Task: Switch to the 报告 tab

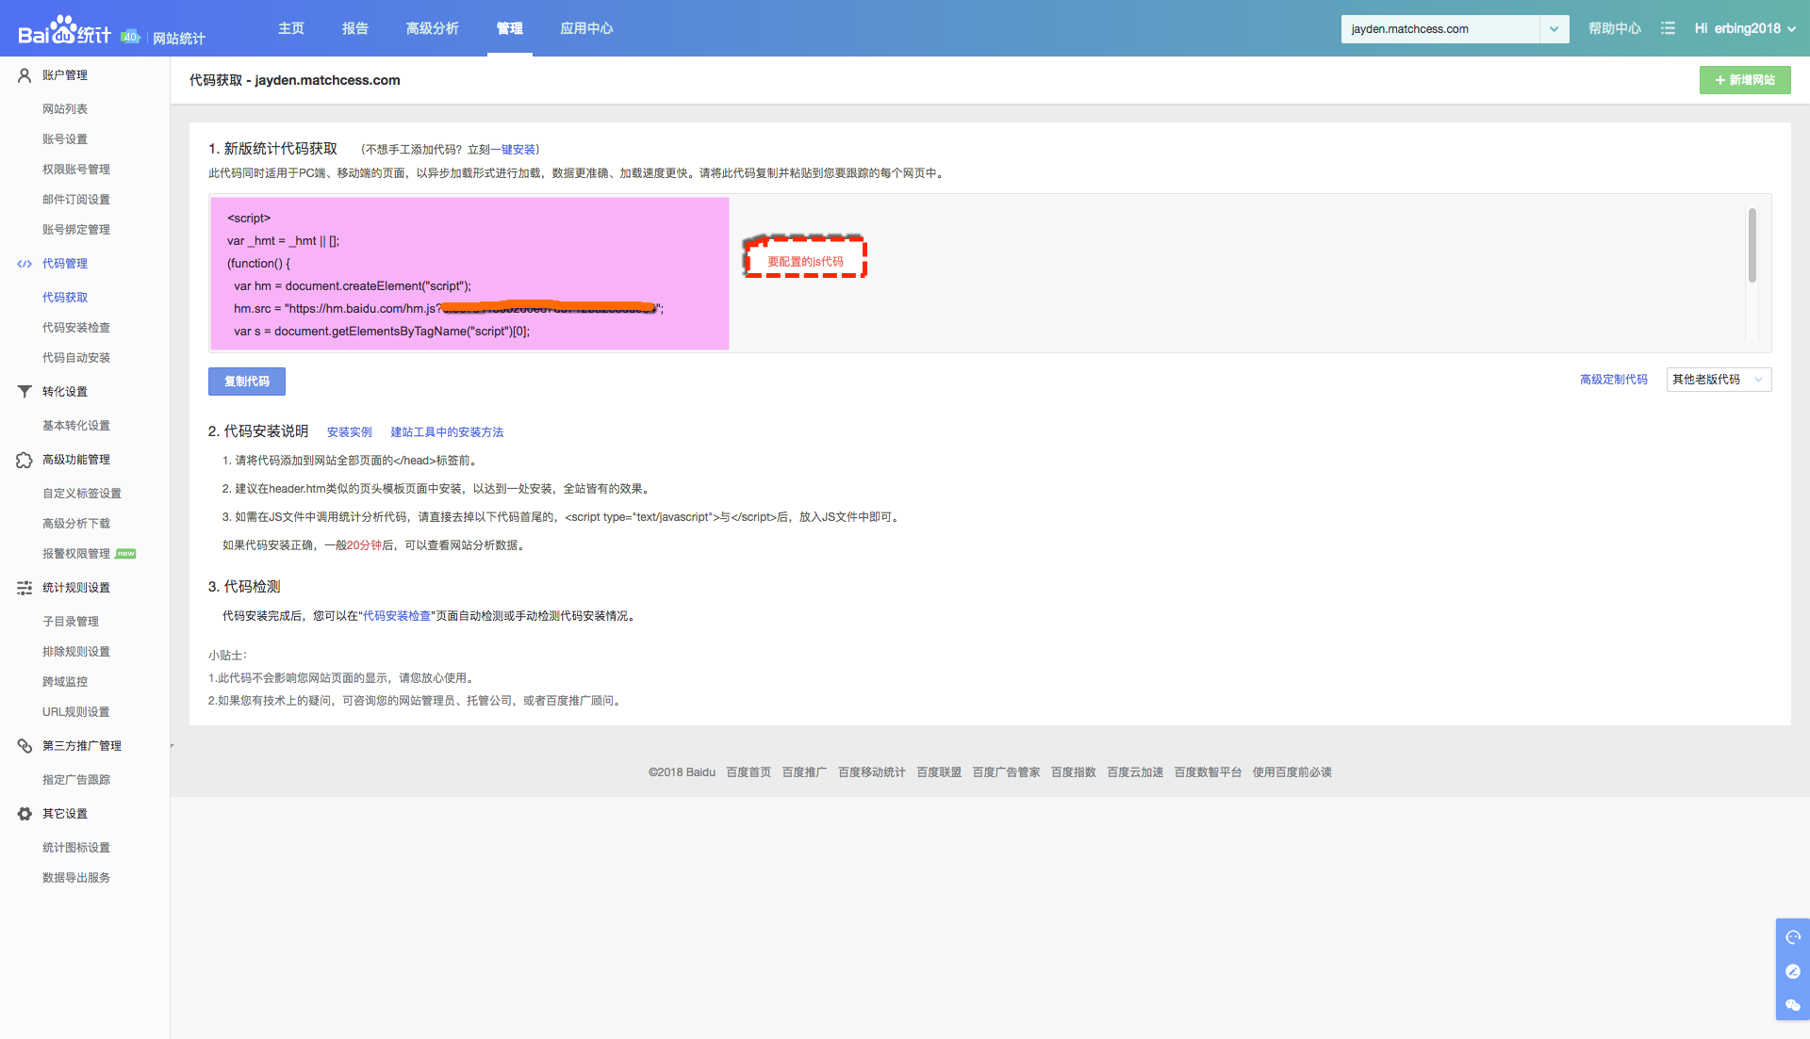Action: (x=354, y=28)
